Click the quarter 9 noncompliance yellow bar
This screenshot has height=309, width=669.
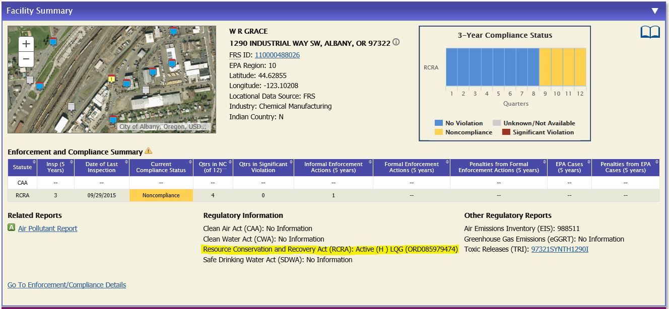click(x=545, y=67)
